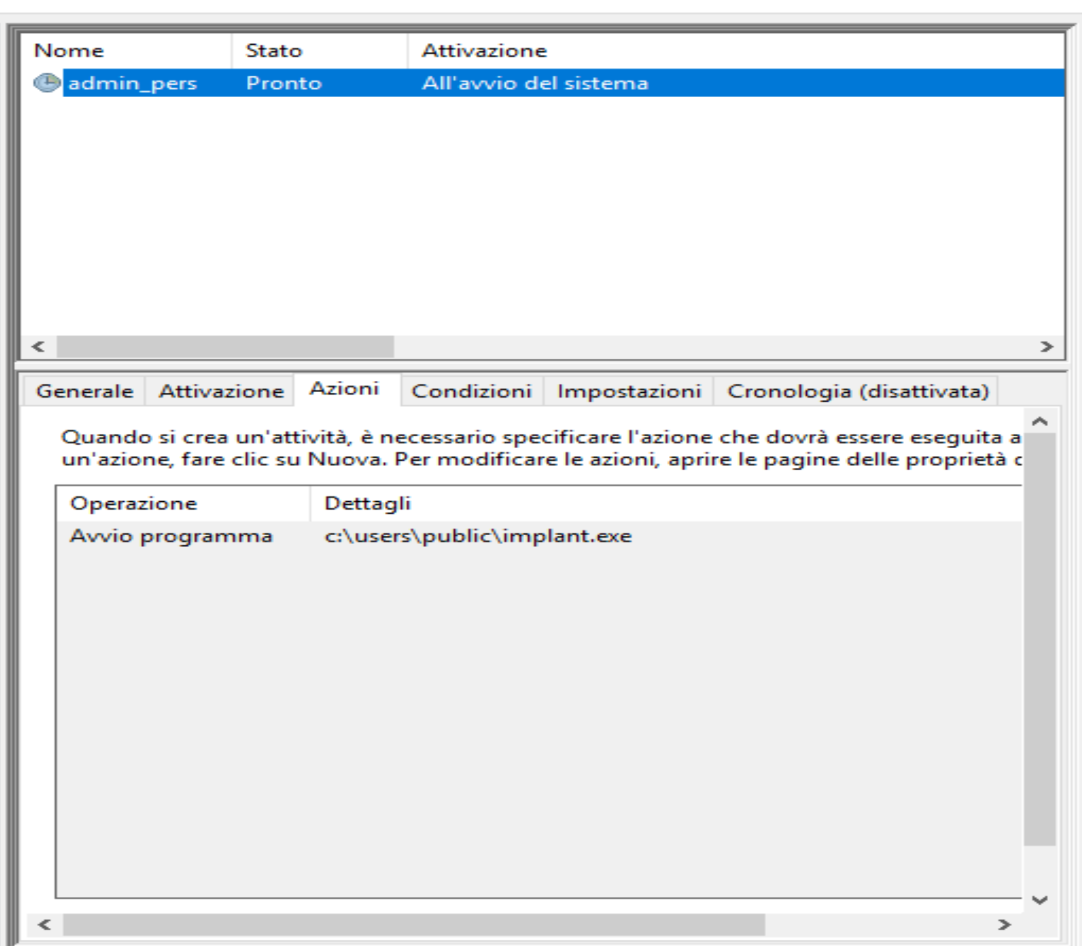1082x946 pixels.
Task: Select the admin_pers task name
Action: (133, 83)
